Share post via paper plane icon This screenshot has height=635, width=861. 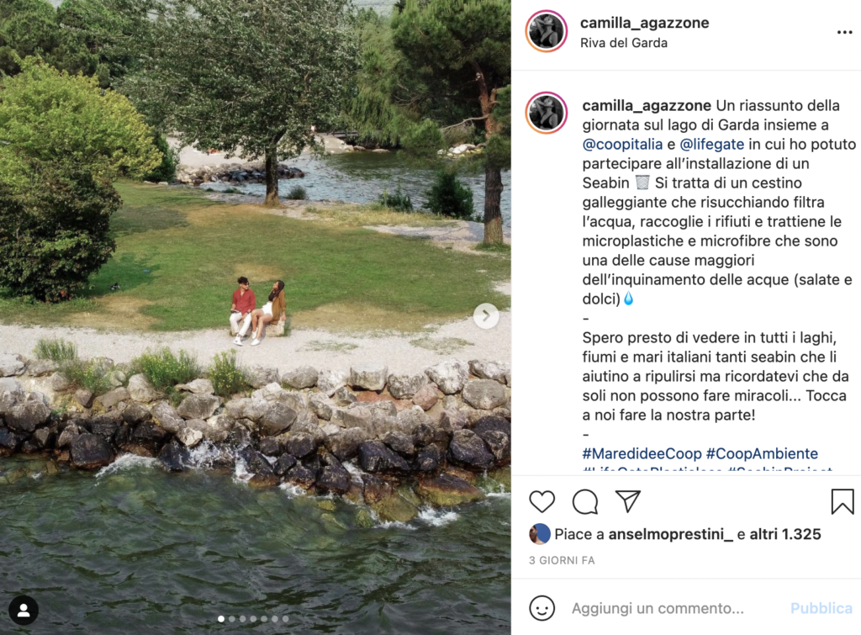[628, 501]
